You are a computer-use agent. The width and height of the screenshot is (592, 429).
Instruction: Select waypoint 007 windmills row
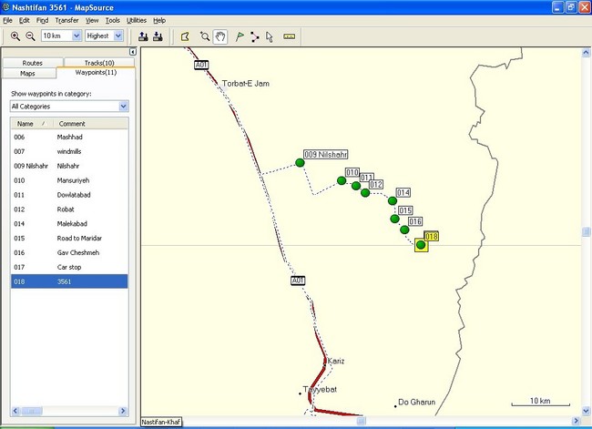pyautogui.click(x=69, y=151)
